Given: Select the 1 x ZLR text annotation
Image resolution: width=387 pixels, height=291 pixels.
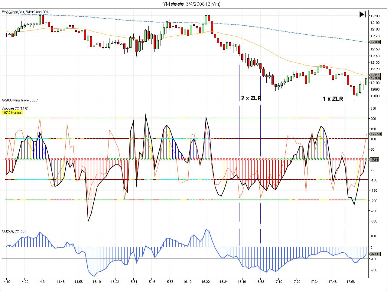Looking at the screenshot, I should click(333, 99).
